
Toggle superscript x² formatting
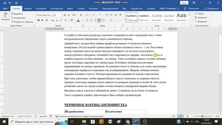61,20
